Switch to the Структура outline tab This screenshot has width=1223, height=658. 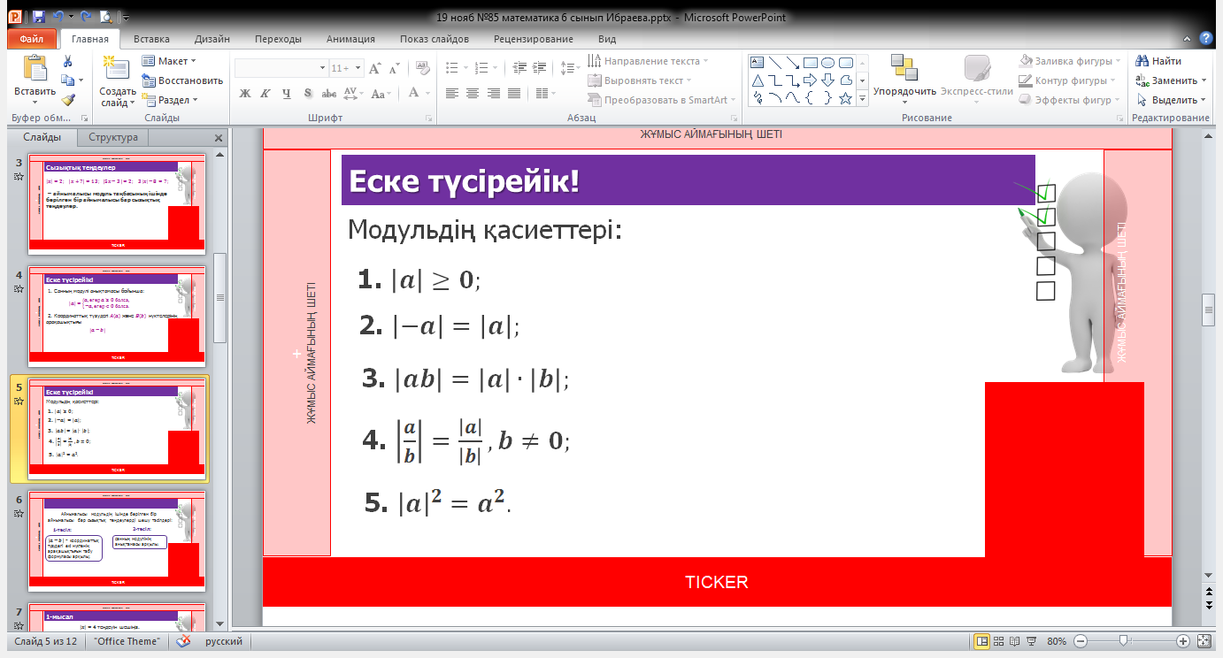click(x=113, y=138)
